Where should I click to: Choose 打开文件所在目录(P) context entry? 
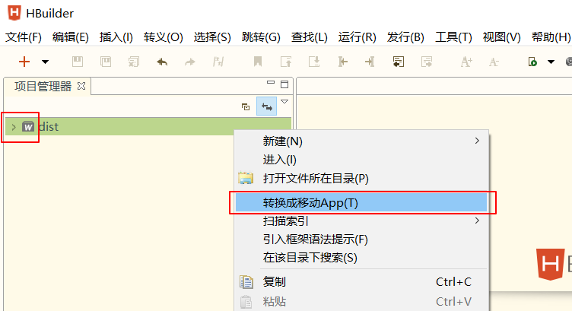pos(361,178)
